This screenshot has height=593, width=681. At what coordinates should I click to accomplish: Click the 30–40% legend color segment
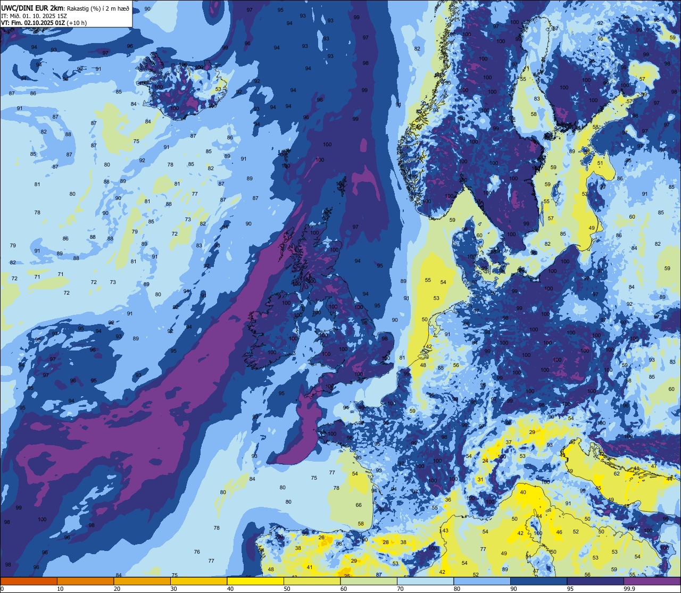[198, 581]
